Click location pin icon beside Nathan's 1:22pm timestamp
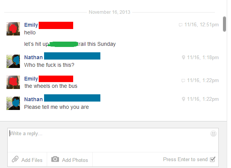 coord(183,99)
